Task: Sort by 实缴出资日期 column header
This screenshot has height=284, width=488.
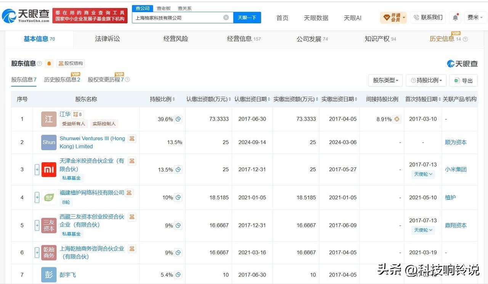Action: tap(339, 99)
